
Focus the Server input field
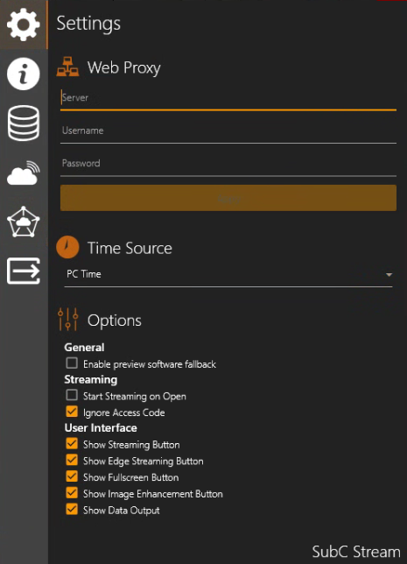point(228,98)
